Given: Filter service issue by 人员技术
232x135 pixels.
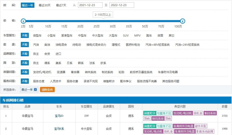Looking at the screenshot, I should click(56, 81).
